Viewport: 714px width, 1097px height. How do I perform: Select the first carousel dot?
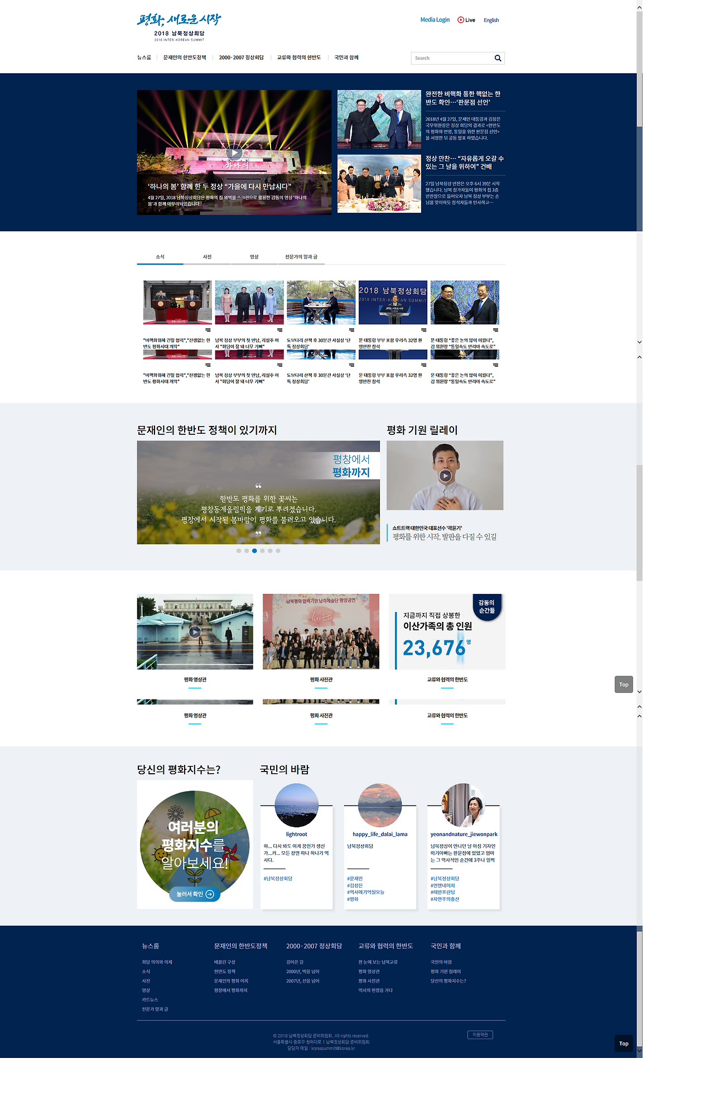click(x=239, y=550)
